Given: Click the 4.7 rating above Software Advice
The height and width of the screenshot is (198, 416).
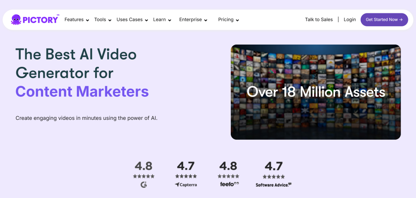Looking at the screenshot, I should coord(273,166).
